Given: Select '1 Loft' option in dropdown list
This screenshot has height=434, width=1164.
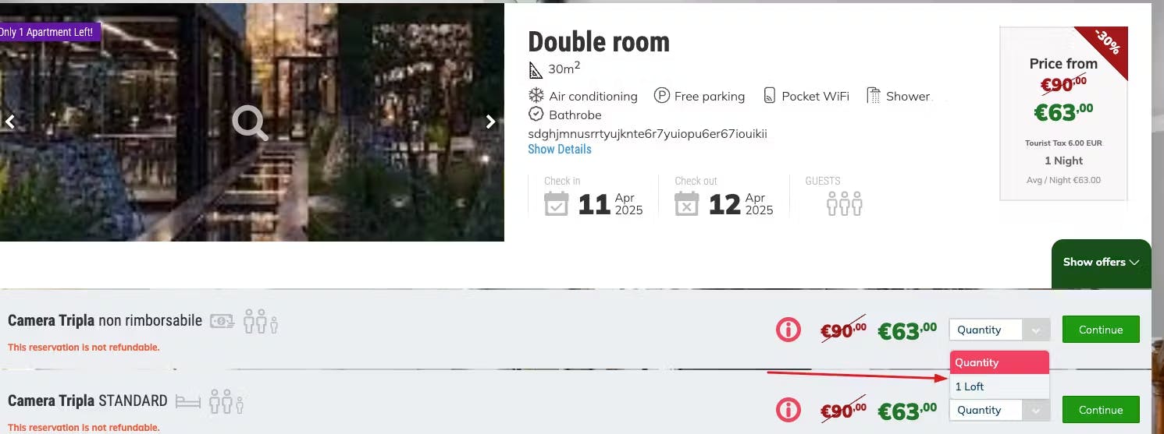Looking at the screenshot, I should click(x=999, y=386).
